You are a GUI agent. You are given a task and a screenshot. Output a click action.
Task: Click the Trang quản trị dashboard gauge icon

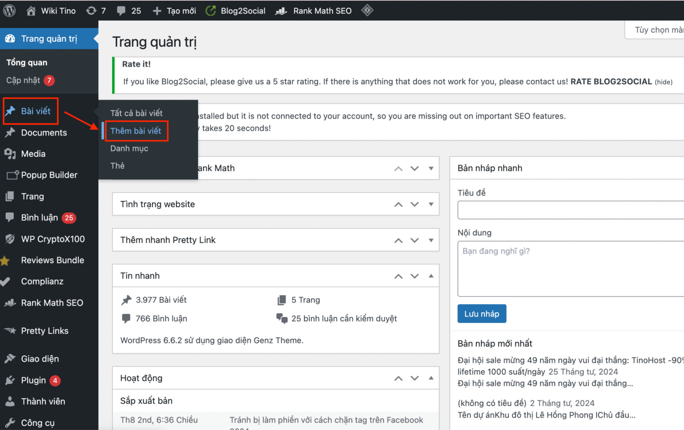pyautogui.click(x=10, y=38)
